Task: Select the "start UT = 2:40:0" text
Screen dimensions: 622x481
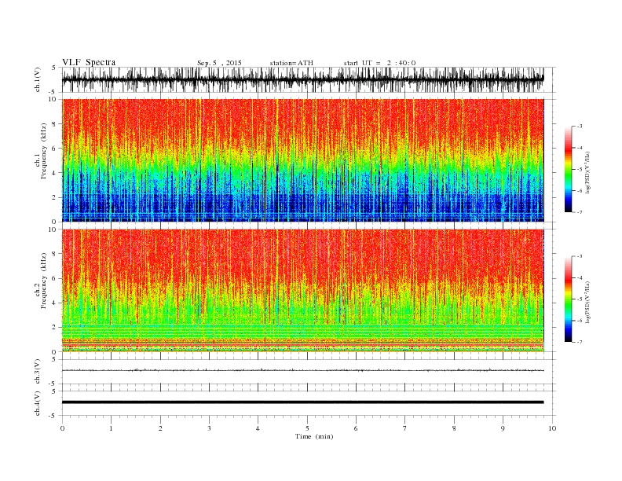Action: [379, 63]
